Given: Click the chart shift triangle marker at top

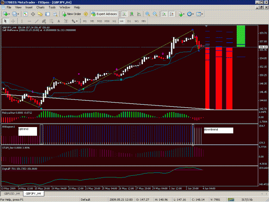Looking at the screenshot, I should (207, 26).
